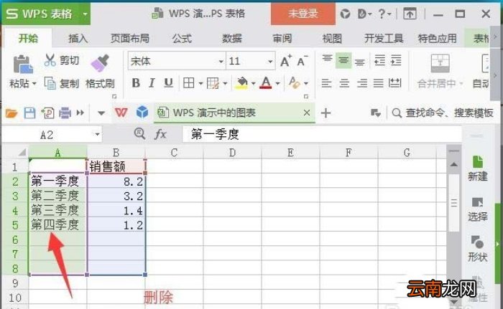Click the Cut (剪切) scissors icon
Image resolution: width=503 pixels, height=309 pixels.
point(50,60)
